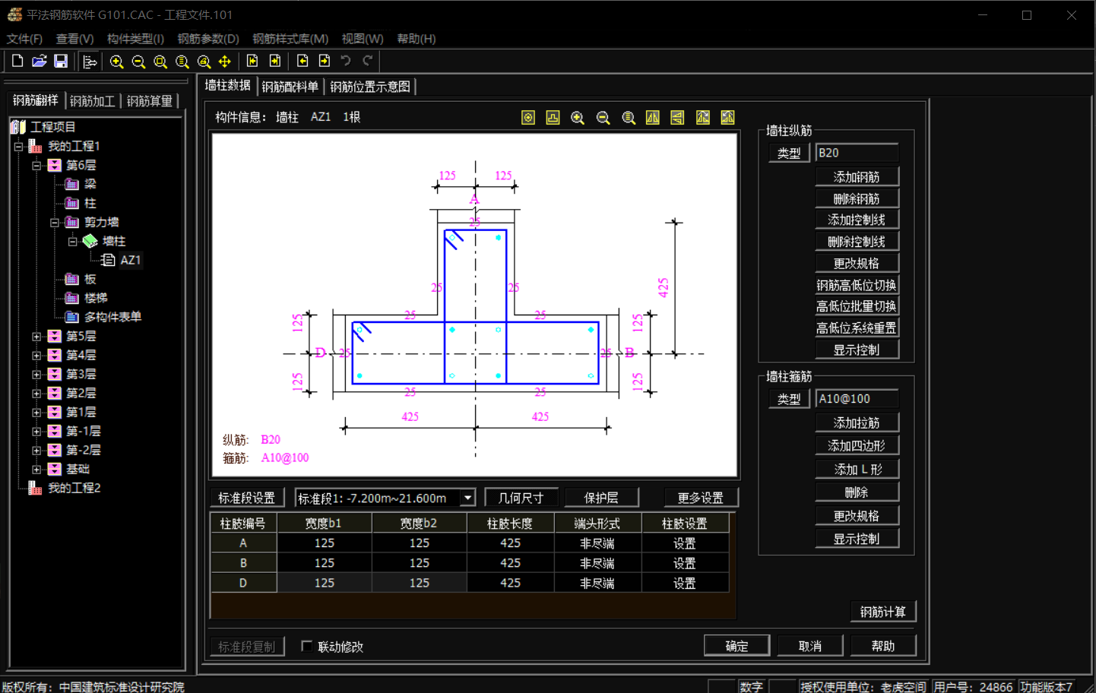The height and width of the screenshot is (693, 1096).
Task: Click the pan move arrows icon
Action: [225, 62]
